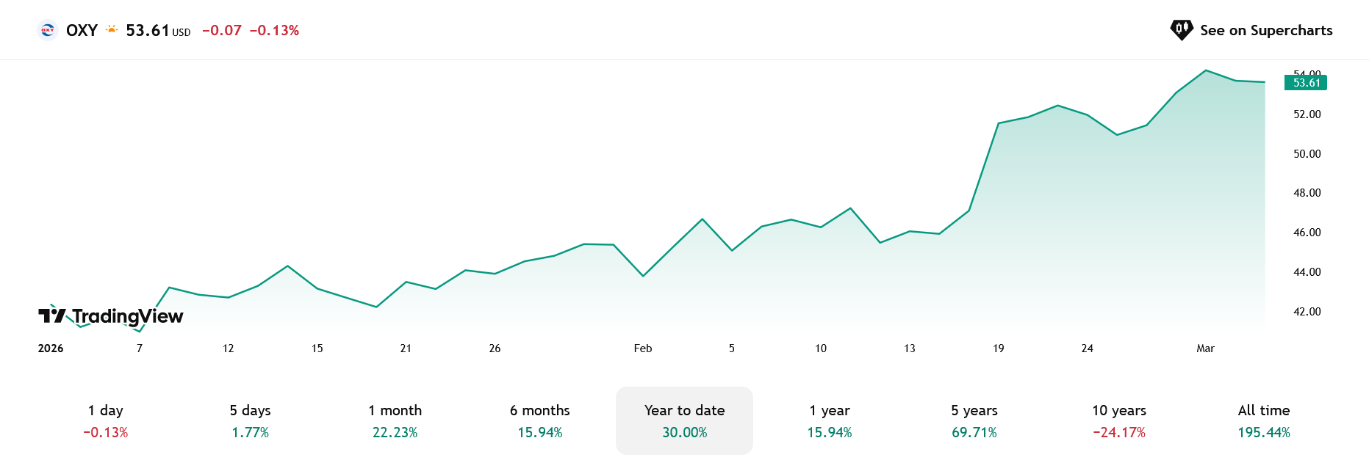The width and height of the screenshot is (1369, 460).
Task: Show the 5 years price range
Action: click(974, 420)
